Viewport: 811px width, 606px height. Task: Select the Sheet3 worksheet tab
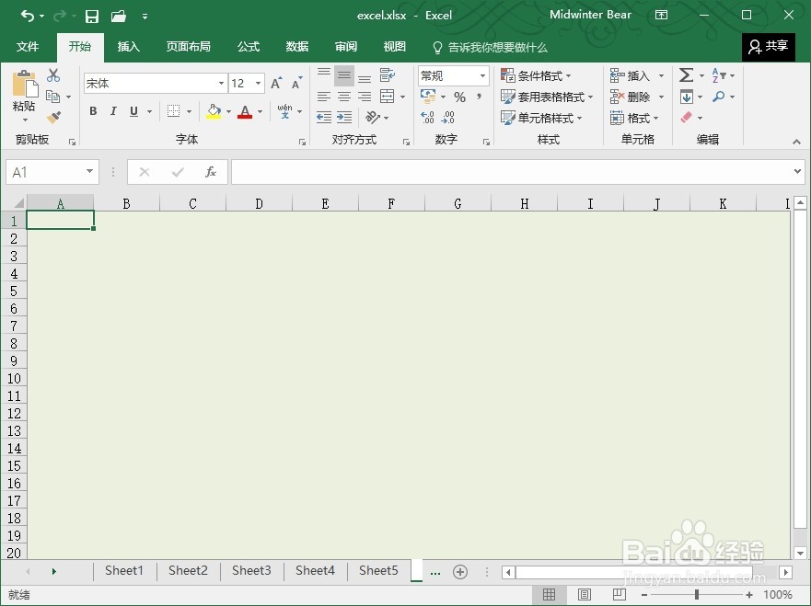tap(251, 570)
